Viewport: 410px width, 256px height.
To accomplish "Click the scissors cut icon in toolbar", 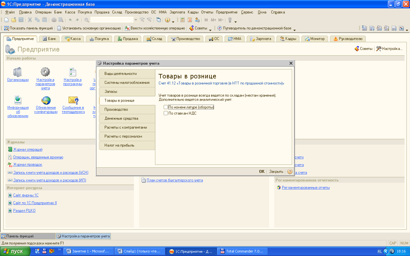I will click(30, 20).
